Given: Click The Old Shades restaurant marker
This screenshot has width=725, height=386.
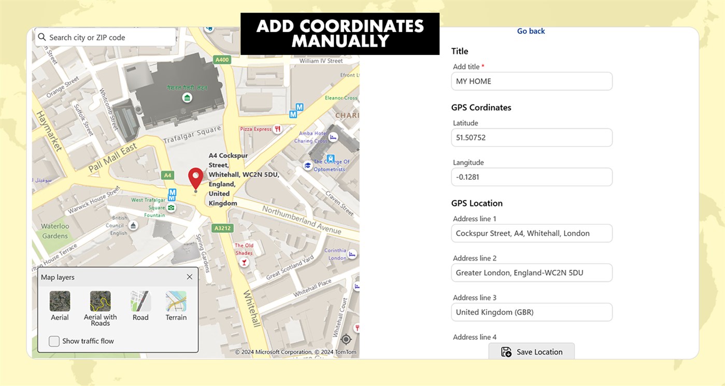Looking at the screenshot, I should click(x=244, y=262).
